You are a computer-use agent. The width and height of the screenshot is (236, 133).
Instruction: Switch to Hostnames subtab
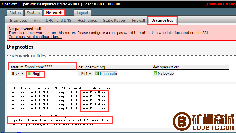[87, 20]
